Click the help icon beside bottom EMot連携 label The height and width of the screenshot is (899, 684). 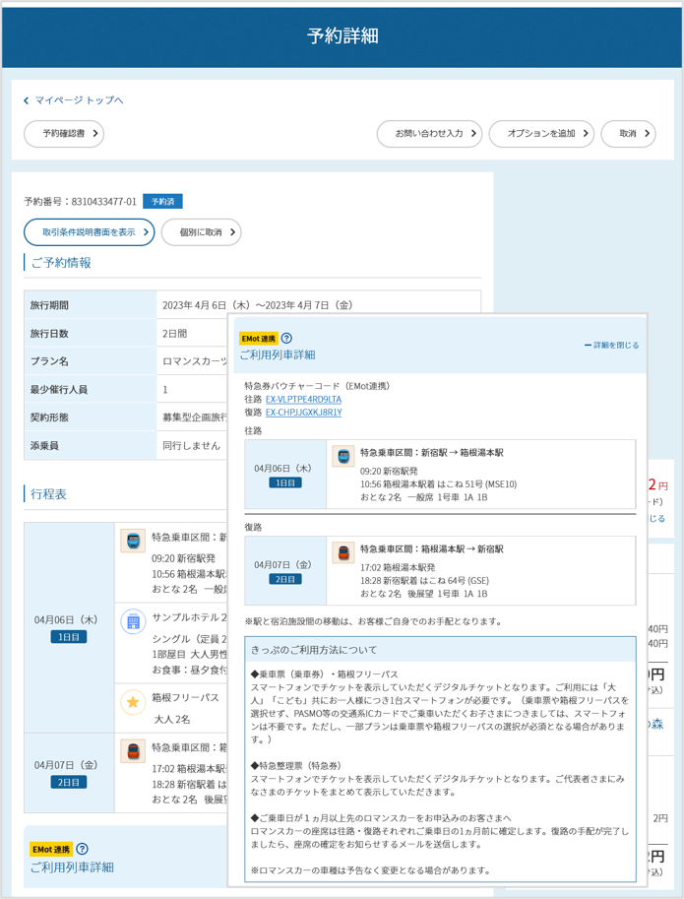click(x=82, y=849)
